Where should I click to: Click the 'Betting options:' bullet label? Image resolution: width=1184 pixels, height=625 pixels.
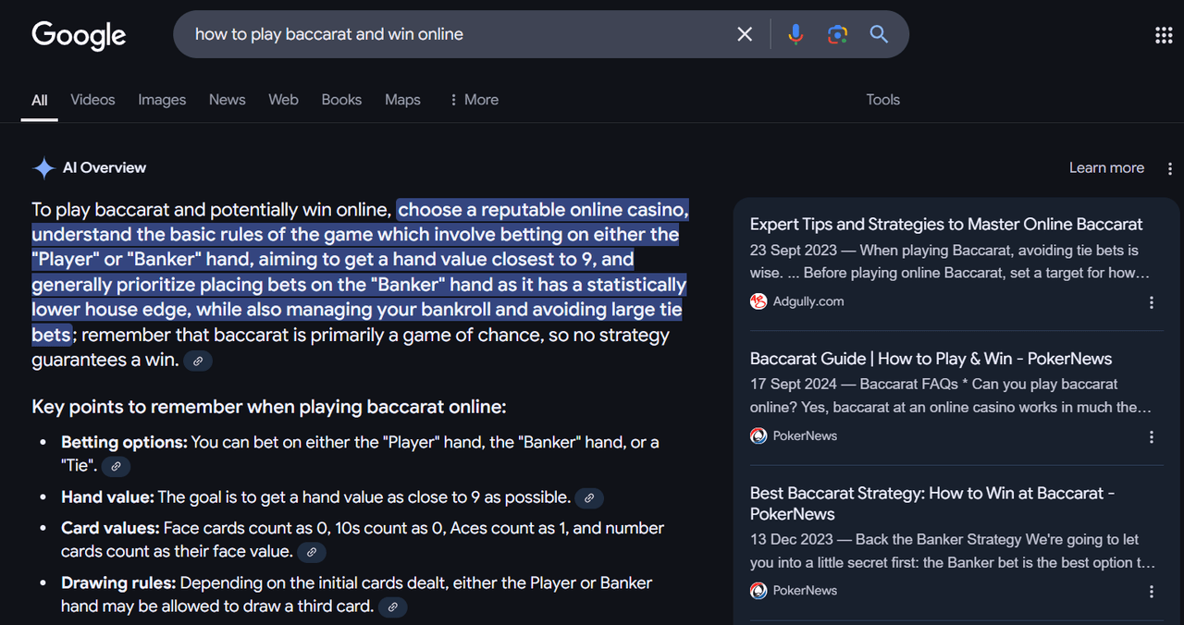[124, 443]
